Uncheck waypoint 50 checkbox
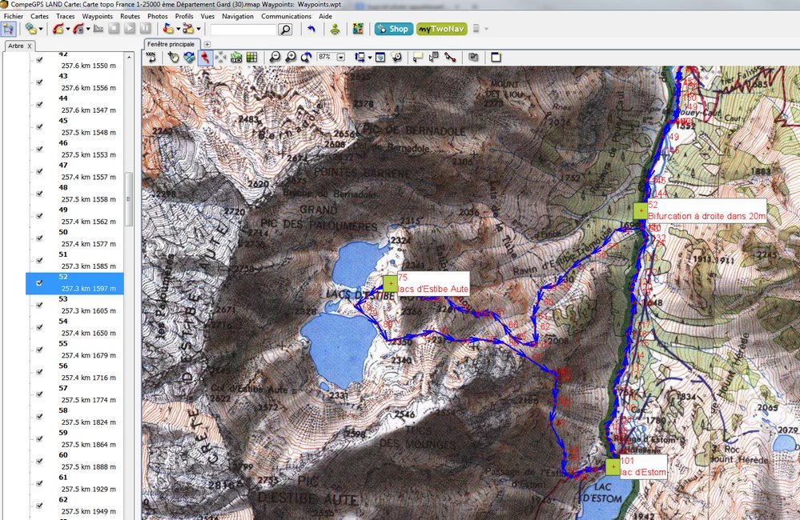Screen dimensions: 800x520 pos(39,238)
